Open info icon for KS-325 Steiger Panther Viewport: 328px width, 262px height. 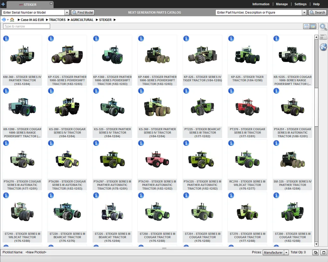pyautogui.click(x=96, y=91)
